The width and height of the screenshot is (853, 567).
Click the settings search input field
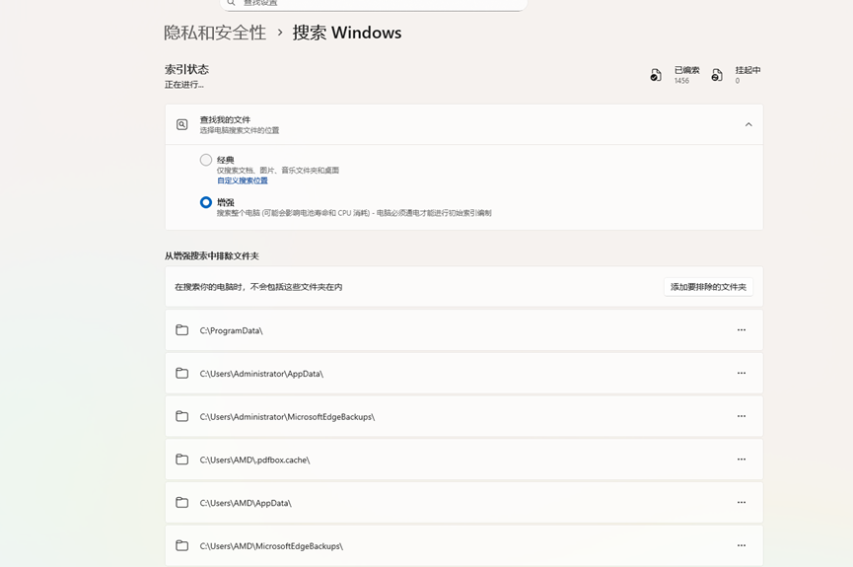click(x=375, y=4)
